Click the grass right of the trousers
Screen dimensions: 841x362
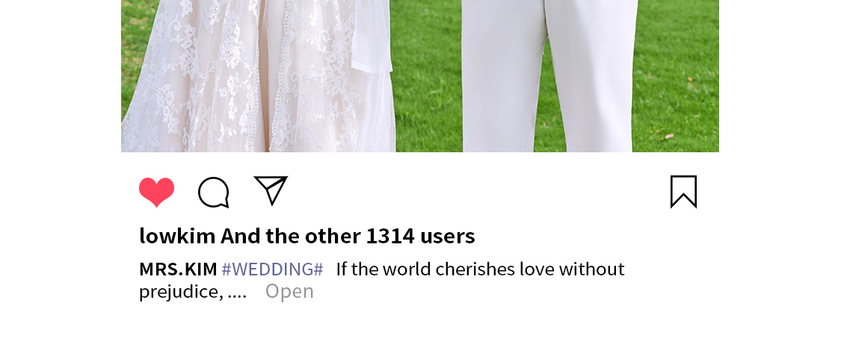677,75
